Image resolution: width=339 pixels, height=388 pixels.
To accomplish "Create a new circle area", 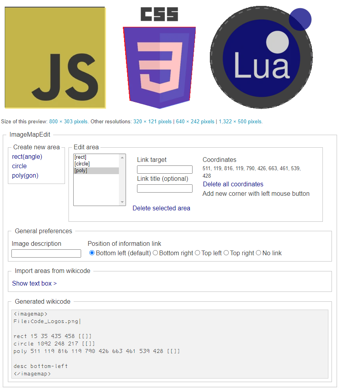I will (19, 166).
